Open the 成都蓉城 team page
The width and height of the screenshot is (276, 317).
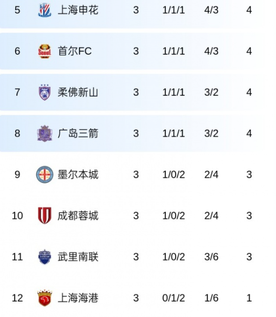pyautogui.click(x=78, y=216)
